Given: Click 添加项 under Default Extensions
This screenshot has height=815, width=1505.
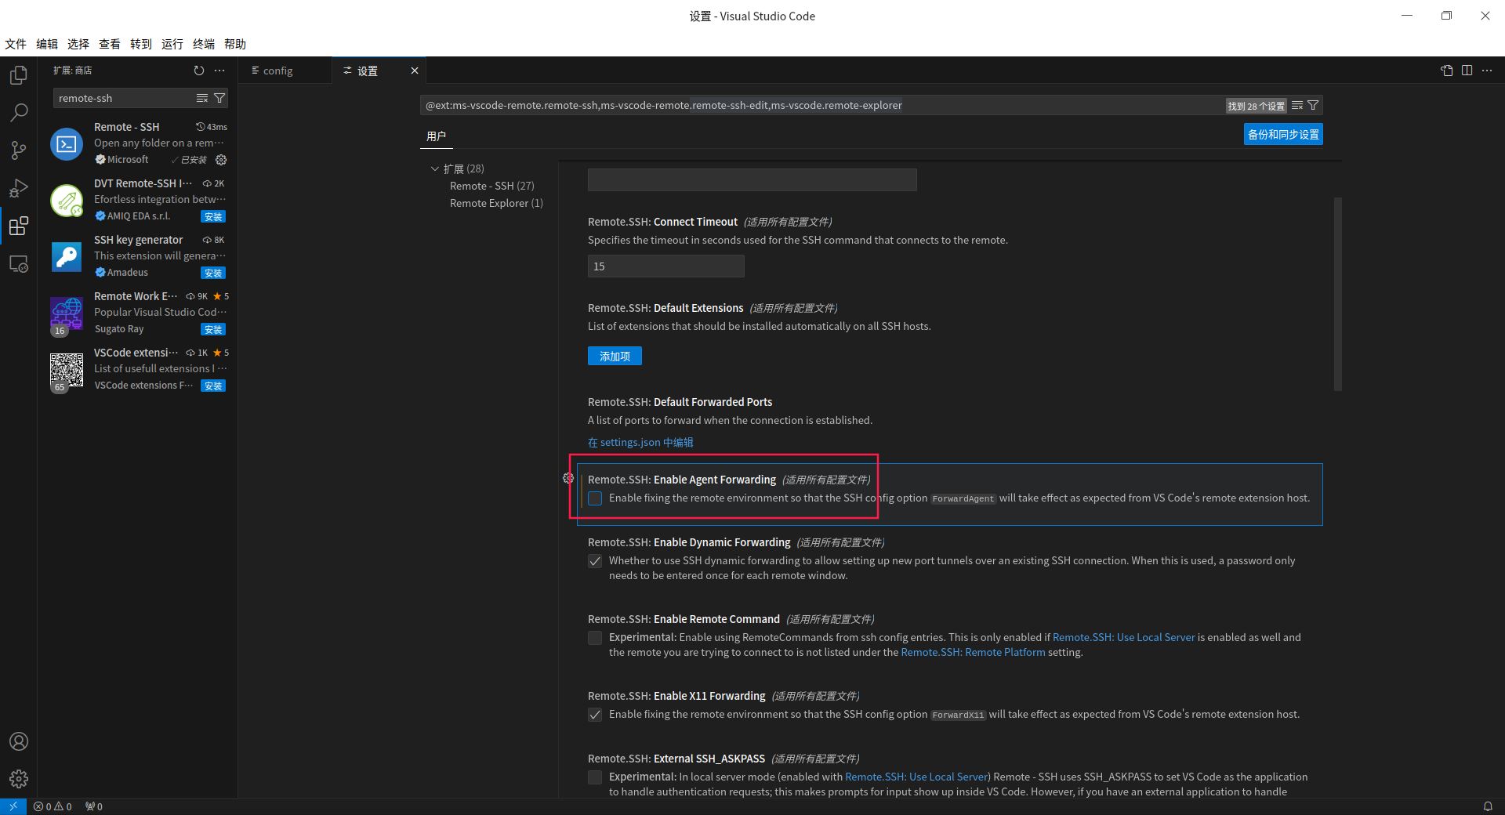Looking at the screenshot, I should tap(615, 356).
